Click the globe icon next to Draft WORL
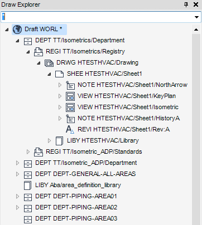The width and height of the screenshot is (202, 225). pos(17,30)
